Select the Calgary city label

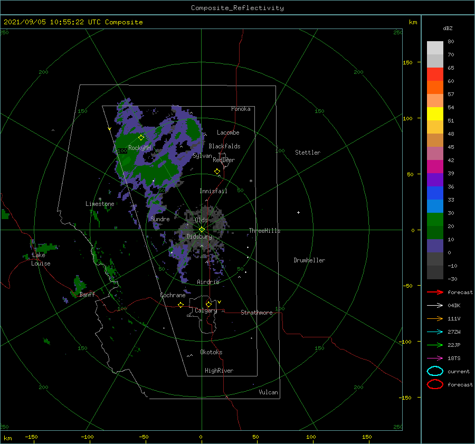tap(206, 310)
